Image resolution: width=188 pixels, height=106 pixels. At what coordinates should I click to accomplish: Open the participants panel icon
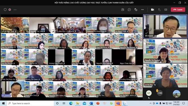coord(122,10)
